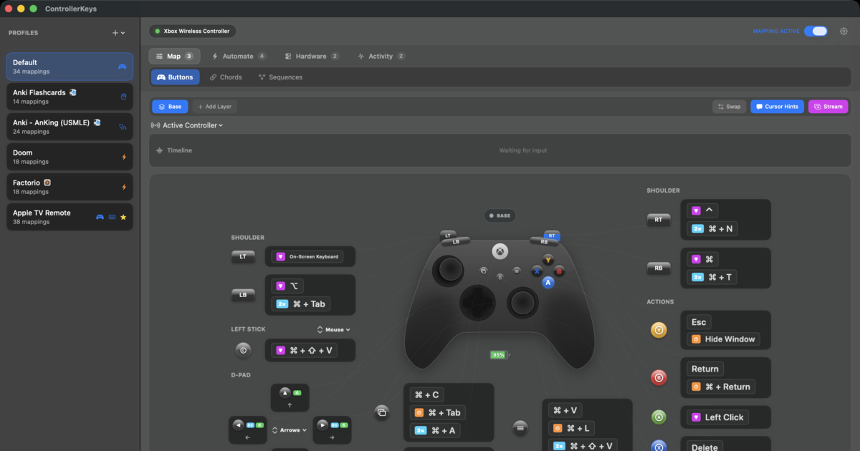
Task: Click the left stick click icon
Action: pyautogui.click(x=243, y=350)
